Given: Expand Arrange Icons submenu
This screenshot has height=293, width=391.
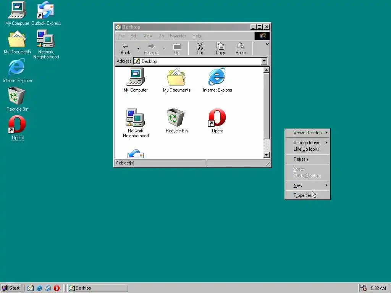Looking at the screenshot, I should 307,143.
